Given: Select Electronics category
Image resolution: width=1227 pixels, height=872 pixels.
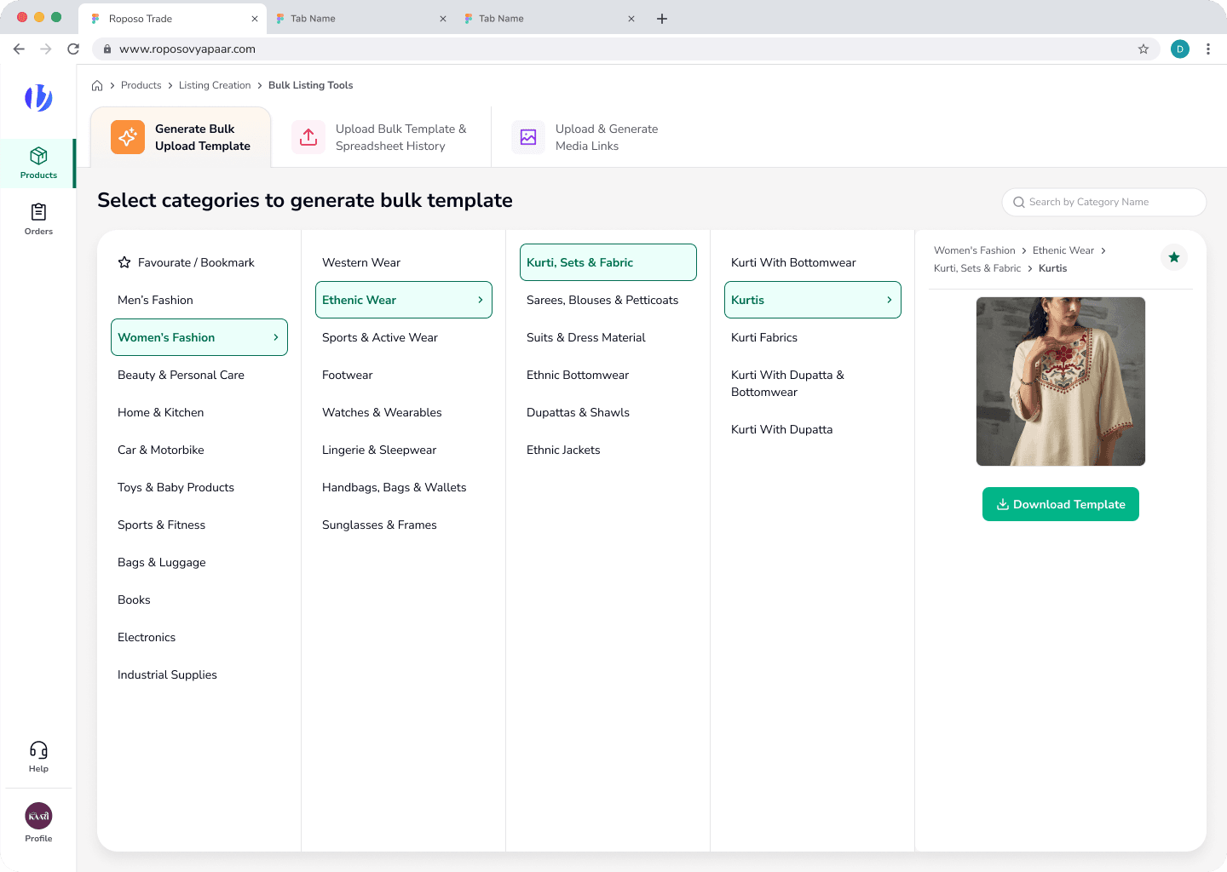Looking at the screenshot, I should coord(199,637).
